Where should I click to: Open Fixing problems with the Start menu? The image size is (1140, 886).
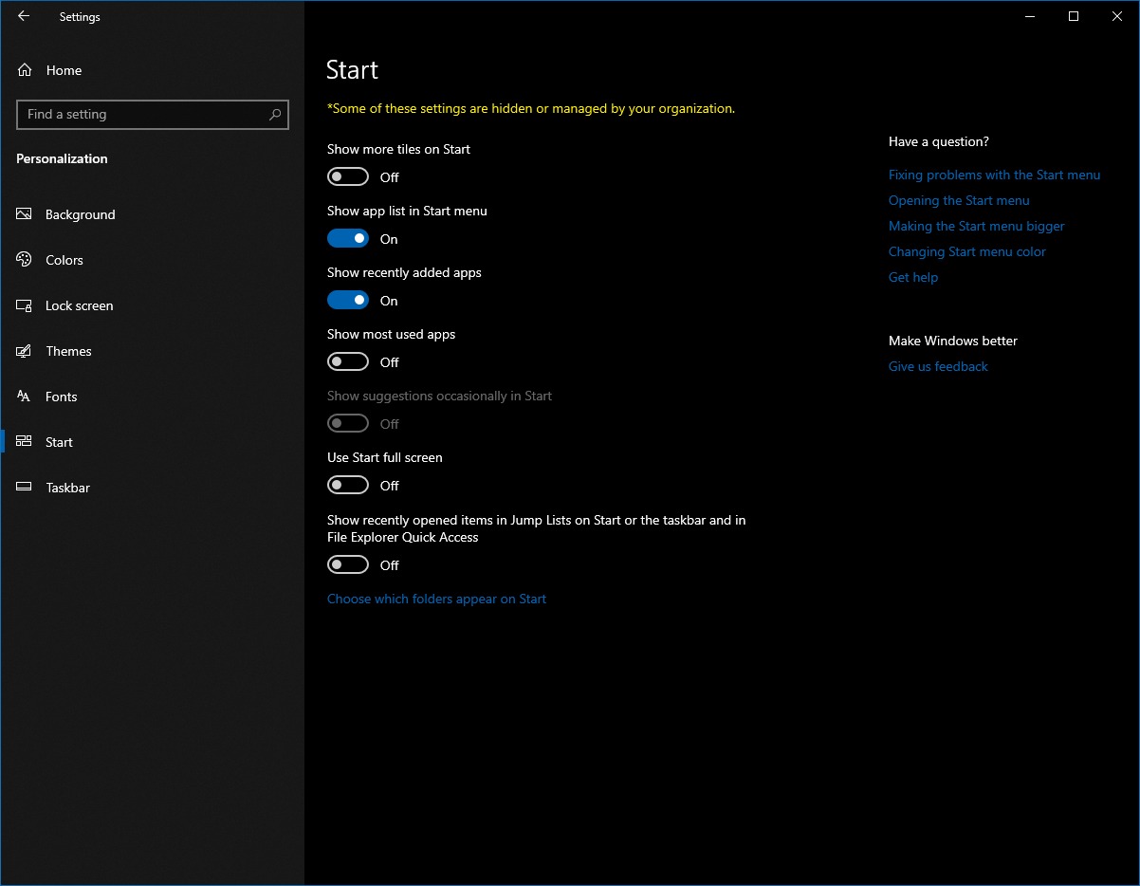994,175
